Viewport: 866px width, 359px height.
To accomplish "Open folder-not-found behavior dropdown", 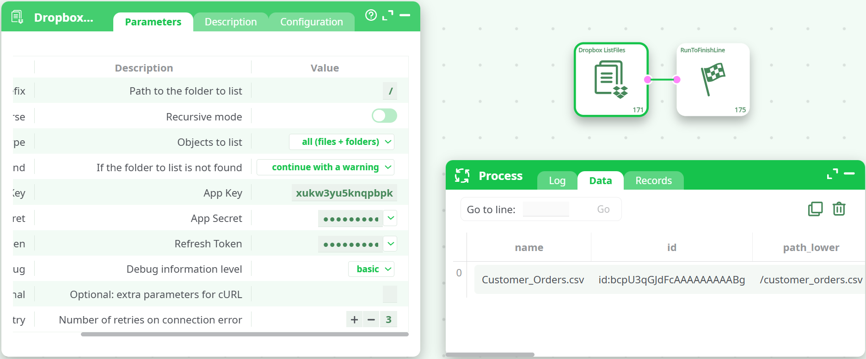I will pyautogui.click(x=326, y=167).
